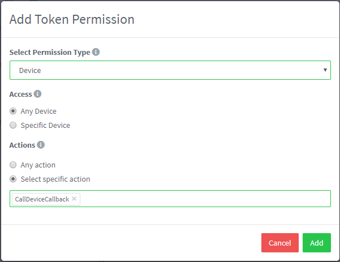Open the Device permission type select box

tap(170, 70)
